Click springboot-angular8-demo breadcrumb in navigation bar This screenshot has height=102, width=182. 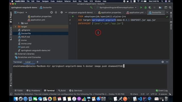24,8
